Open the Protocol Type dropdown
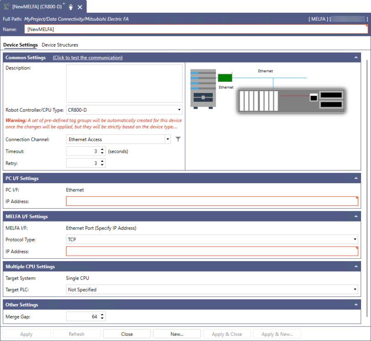 click(355, 239)
